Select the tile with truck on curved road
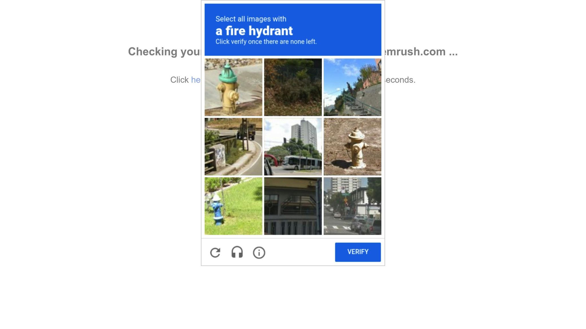The image size is (586, 329). [x=233, y=147]
